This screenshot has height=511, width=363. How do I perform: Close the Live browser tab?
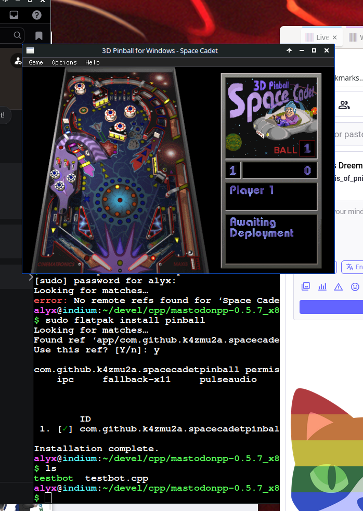click(335, 37)
